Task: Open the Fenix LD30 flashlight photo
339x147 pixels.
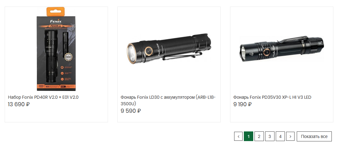Action: coord(169,50)
